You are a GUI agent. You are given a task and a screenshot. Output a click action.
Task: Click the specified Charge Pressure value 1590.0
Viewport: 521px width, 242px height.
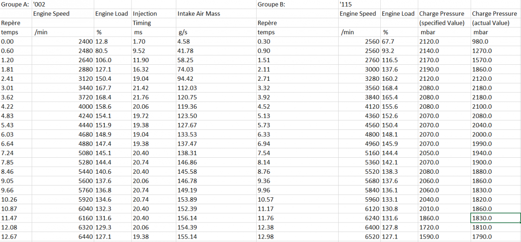pos(444,236)
